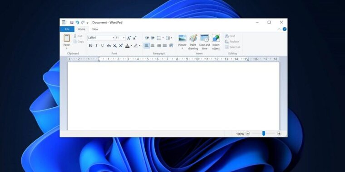Click Replace in Editing group
Viewport: 345px width, 172px height.
232,42
